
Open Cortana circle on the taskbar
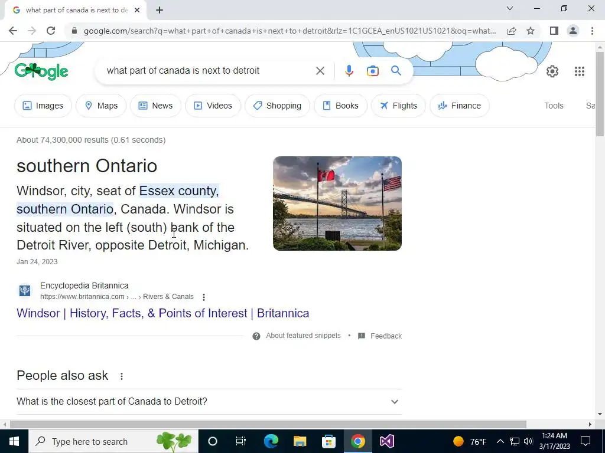tap(213, 441)
